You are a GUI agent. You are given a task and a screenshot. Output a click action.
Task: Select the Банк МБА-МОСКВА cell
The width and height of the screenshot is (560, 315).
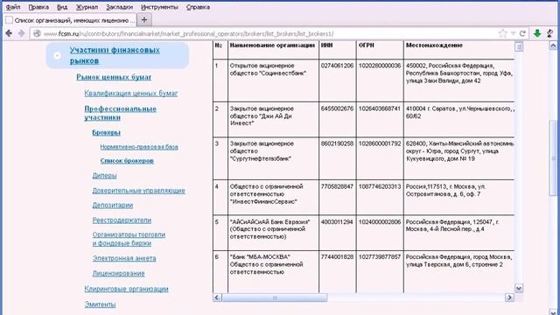coord(273,272)
